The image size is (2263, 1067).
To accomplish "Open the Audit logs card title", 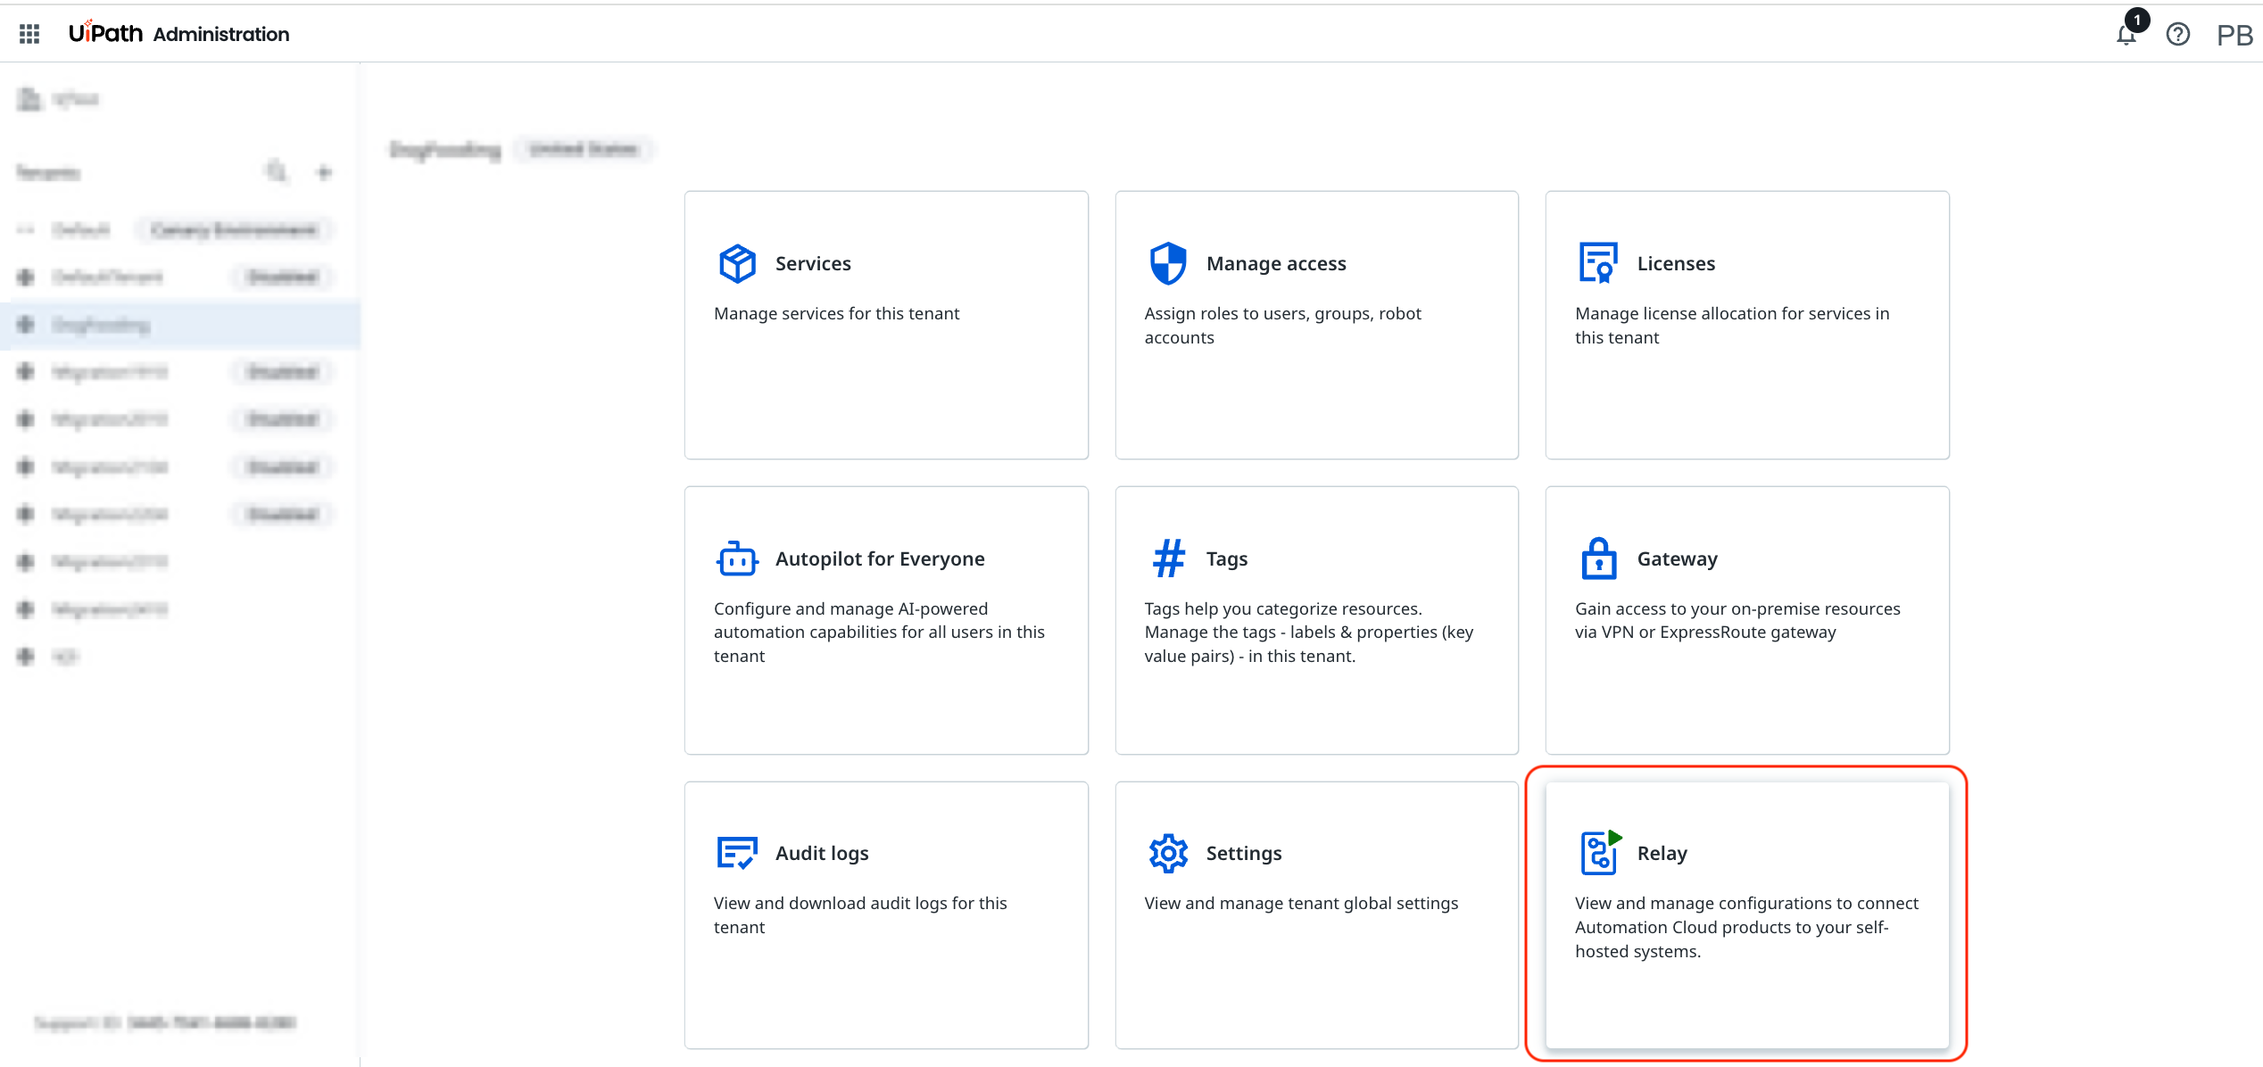I will pos(822,853).
